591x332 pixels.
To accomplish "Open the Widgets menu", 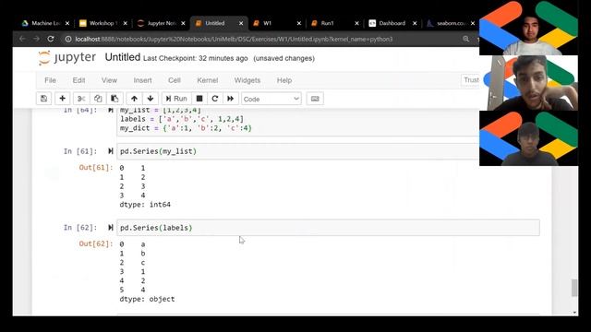I will 247,80.
